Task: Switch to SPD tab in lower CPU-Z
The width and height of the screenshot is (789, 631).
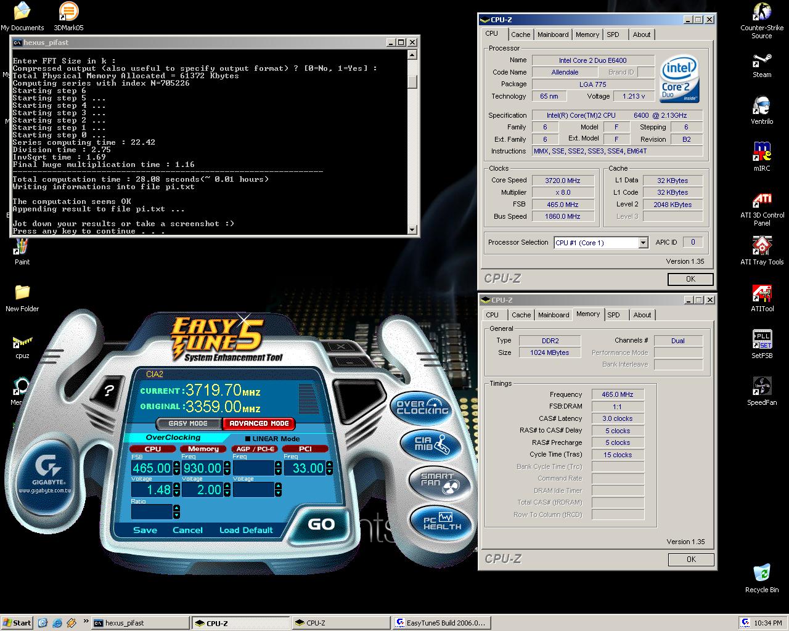Action: 613,315
